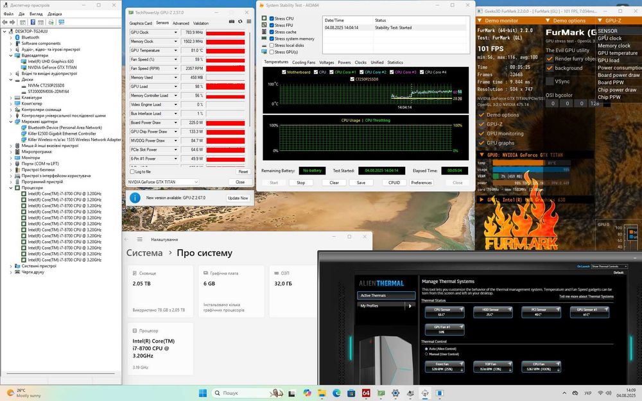Open File Explorer from taskbar
The height and width of the screenshot is (401, 642).
tap(322, 393)
